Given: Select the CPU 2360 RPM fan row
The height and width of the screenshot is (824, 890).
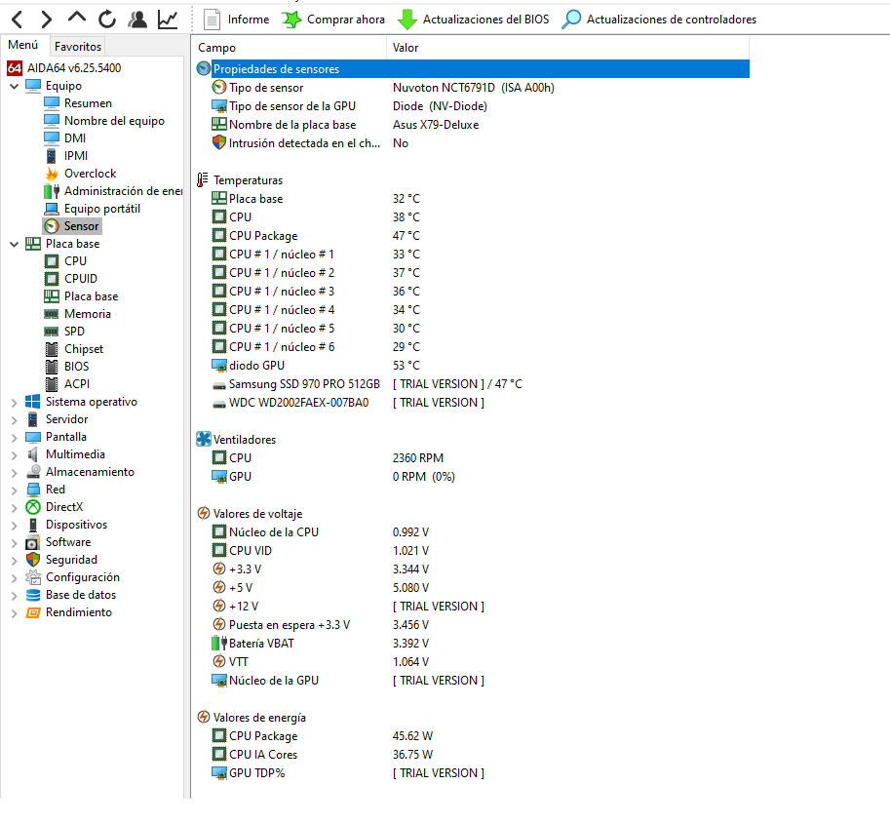Looking at the screenshot, I should click(x=472, y=458).
